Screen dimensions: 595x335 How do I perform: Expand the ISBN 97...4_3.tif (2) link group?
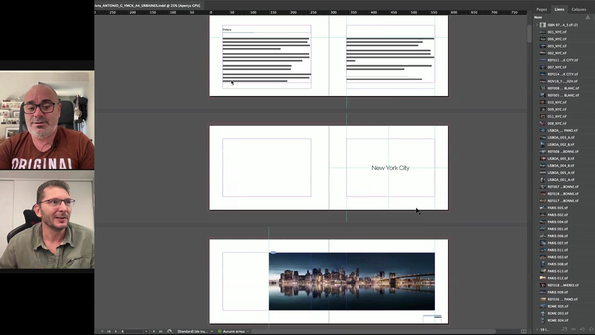[x=537, y=25]
